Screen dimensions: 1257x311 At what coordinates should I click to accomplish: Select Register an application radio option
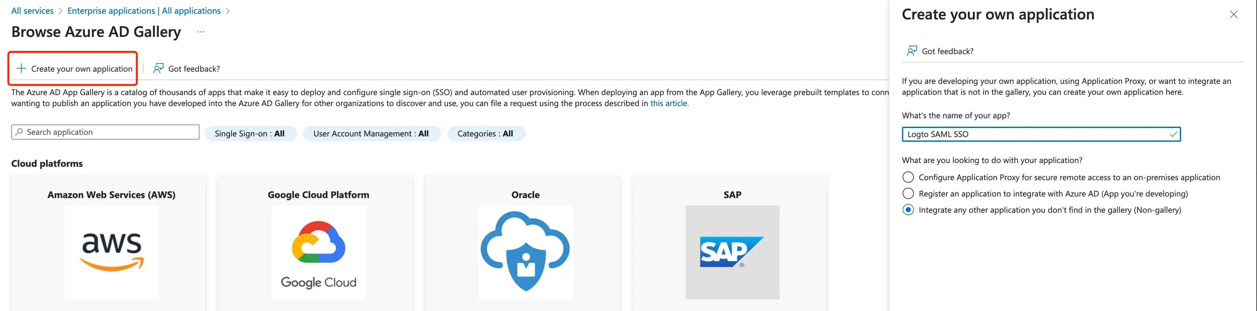(908, 194)
